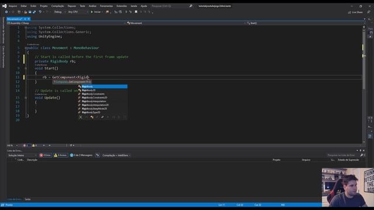Select Rigidbody2D in the IntelliSense list
Screen dimensions: 374x210
click(103, 90)
